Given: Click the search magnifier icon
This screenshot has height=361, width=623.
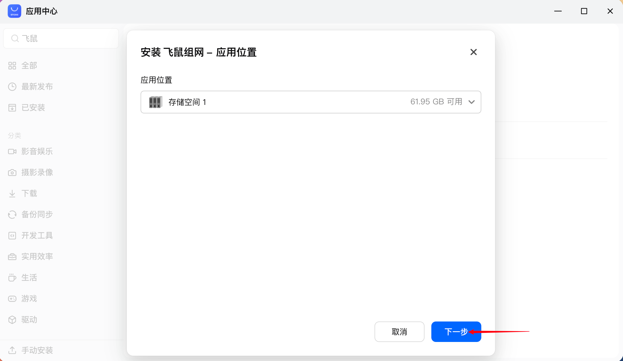Looking at the screenshot, I should tap(15, 38).
